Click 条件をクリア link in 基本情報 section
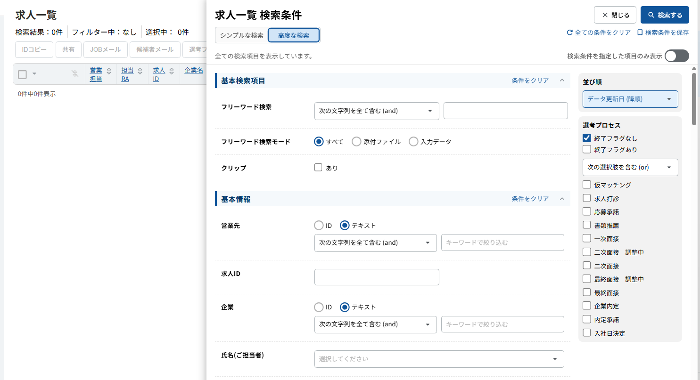700x380 pixels. click(x=530, y=199)
